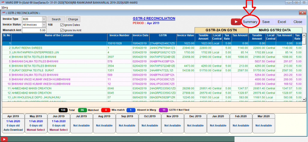Toggle the Ignore Inv Amt checkbox
This screenshot has width=308, height=142.
click(62, 30)
